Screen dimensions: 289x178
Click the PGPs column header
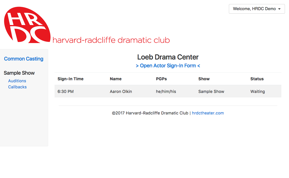click(161, 79)
